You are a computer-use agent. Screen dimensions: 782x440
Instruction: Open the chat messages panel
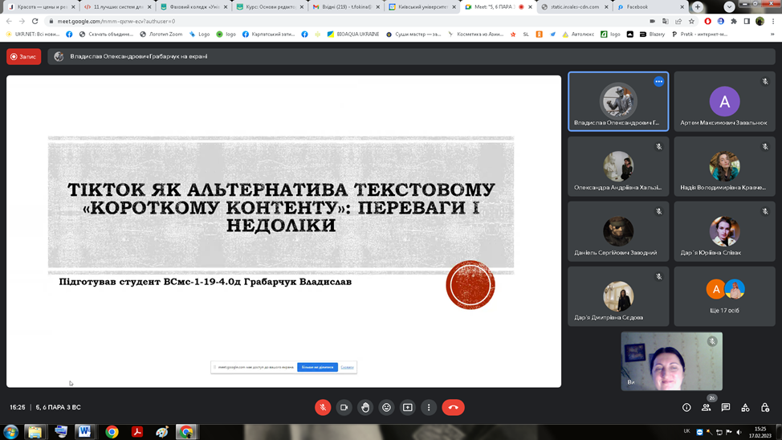pyautogui.click(x=726, y=408)
